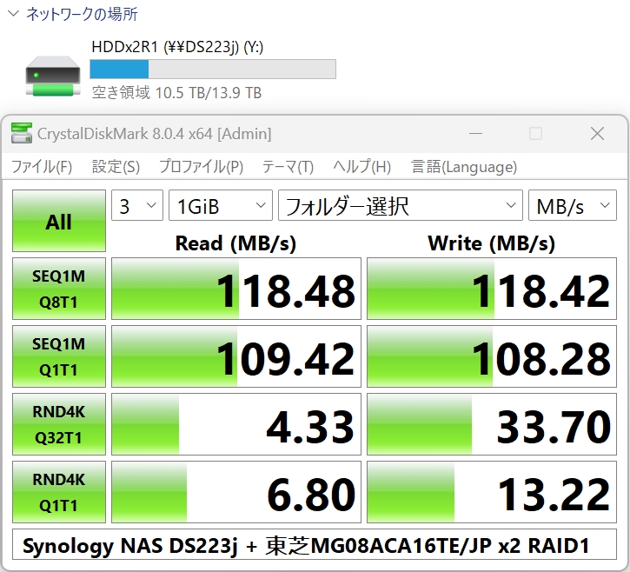Click the 空き領域 10.5 TB/13.9 TB text

(176, 92)
